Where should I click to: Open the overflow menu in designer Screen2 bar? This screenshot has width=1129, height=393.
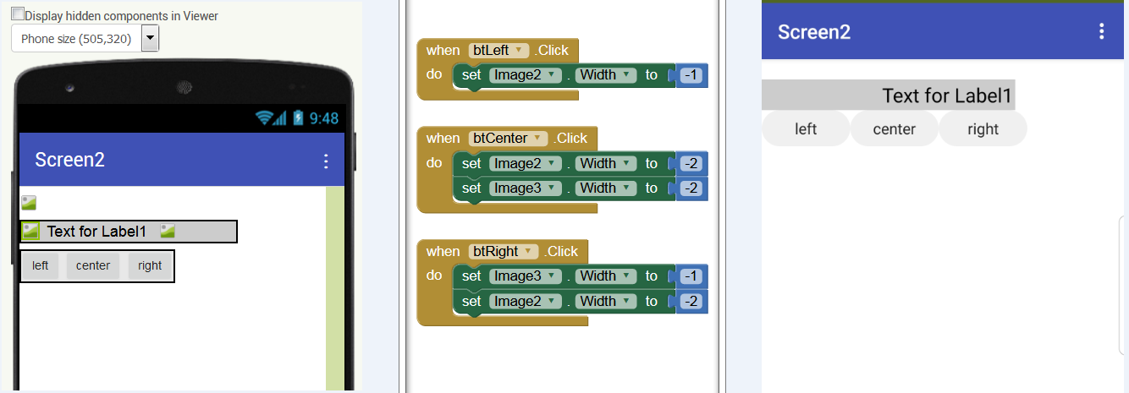click(326, 161)
